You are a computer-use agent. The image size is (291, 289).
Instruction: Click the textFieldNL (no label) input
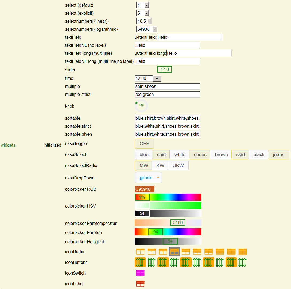(167, 45)
